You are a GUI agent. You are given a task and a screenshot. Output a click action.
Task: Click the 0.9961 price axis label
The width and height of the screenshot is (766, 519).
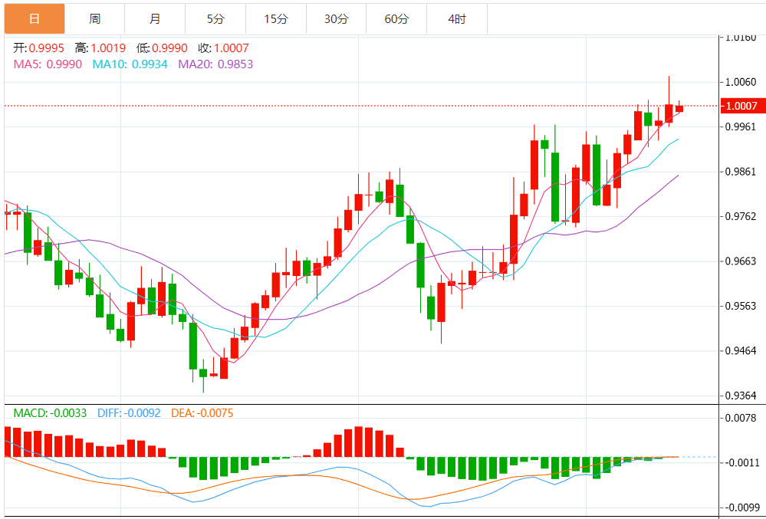[741, 127]
